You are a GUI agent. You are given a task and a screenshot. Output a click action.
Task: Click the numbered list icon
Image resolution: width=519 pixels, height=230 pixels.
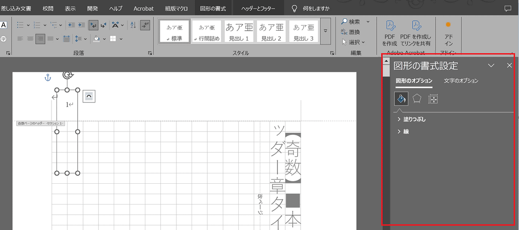[37, 25]
